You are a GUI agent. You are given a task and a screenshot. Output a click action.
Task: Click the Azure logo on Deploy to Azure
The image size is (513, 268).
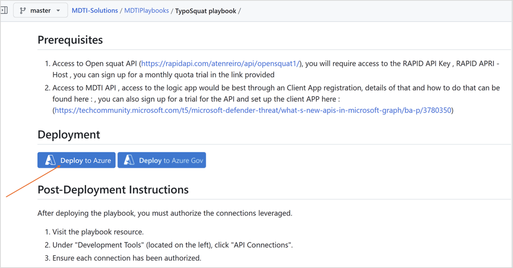[50, 160]
